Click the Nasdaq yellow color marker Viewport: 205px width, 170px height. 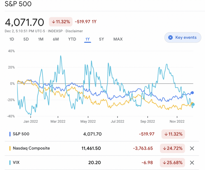[x=10, y=148]
